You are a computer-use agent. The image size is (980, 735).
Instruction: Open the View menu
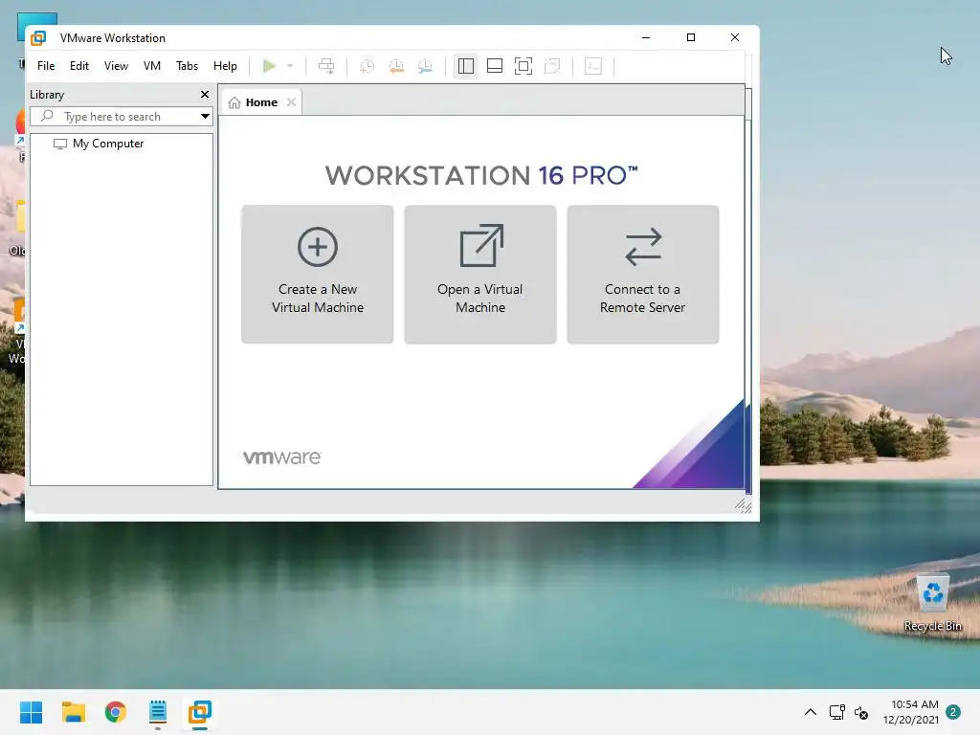116,66
